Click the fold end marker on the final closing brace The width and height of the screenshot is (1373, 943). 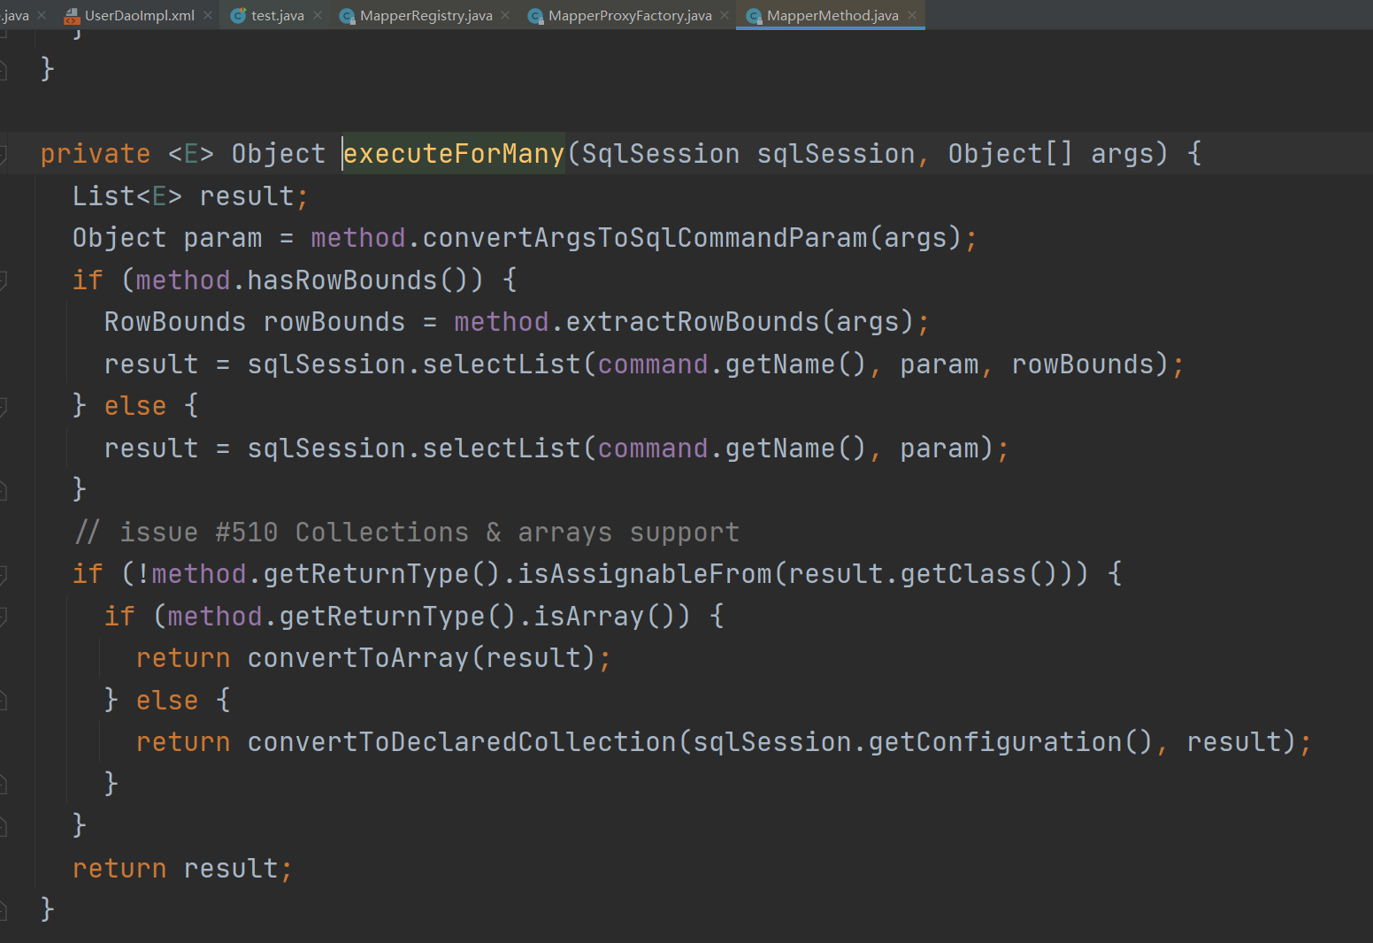(x=3, y=910)
